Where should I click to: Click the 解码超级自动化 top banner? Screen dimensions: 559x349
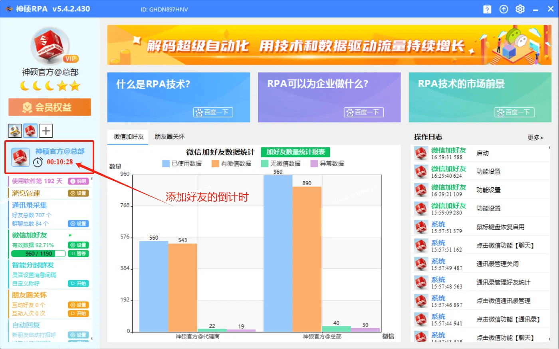tap(329, 45)
